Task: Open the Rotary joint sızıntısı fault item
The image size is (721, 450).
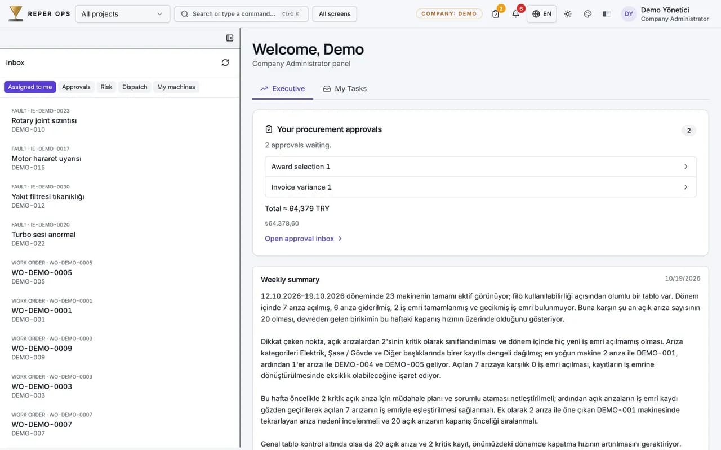Action: [x=120, y=120]
